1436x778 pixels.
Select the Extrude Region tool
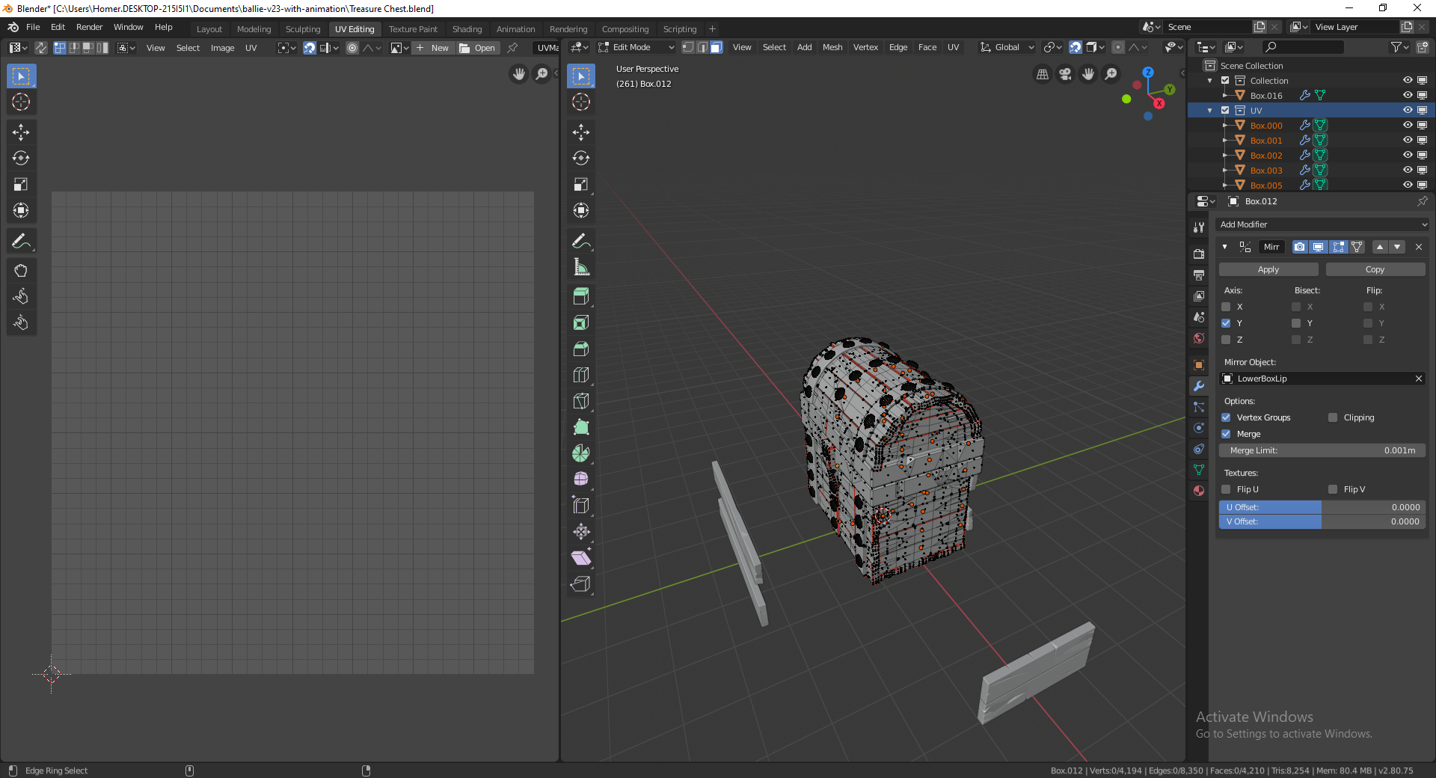coord(581,296)
